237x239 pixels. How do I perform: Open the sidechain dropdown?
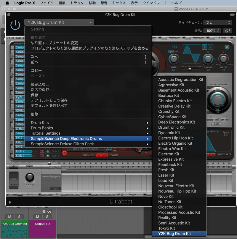(x=218, y=22)
